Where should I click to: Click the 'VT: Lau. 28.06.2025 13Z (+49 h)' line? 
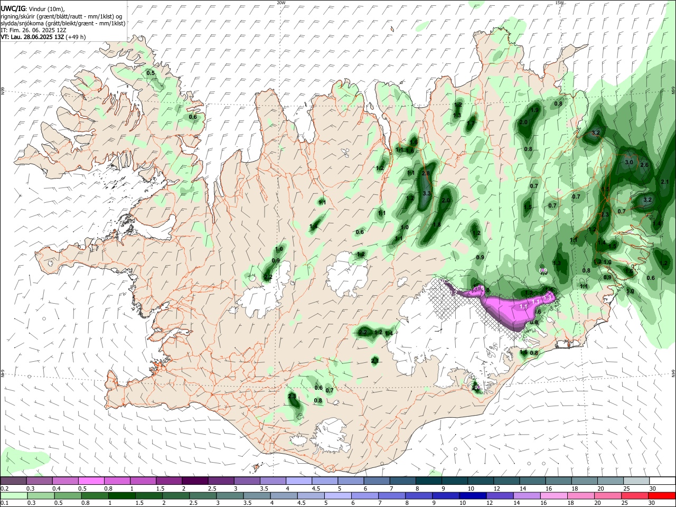[43, 37]
